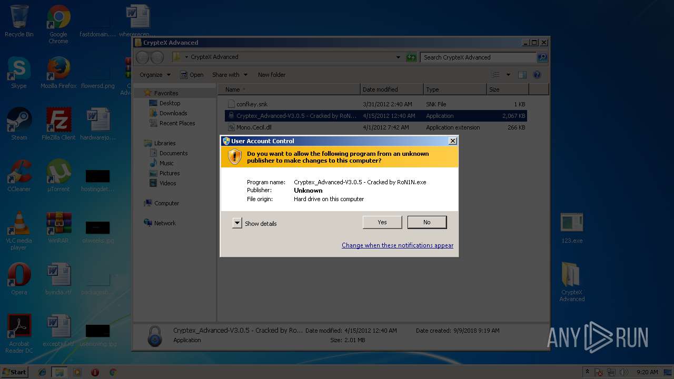Select CrypteX Advanced desktop folder
Image resolution: width=674 pixels, height=379 pixels.
point(572,282)
